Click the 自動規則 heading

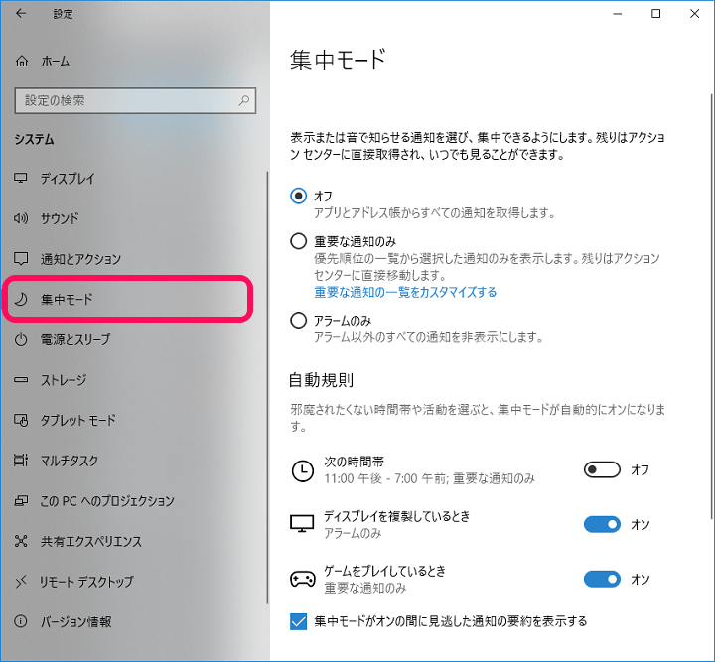tap(322, 379)
